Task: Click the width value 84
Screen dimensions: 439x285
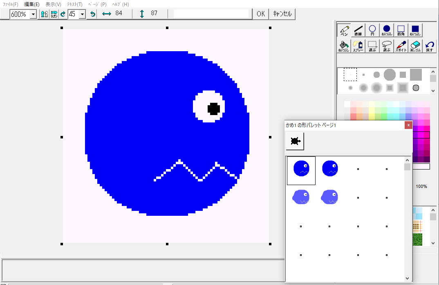Action: coord(119,13)
